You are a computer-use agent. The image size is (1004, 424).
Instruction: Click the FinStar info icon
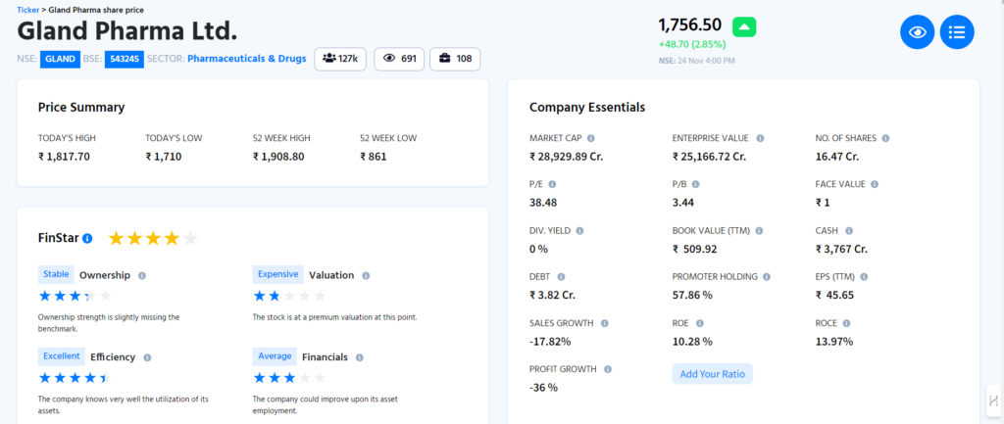coord(87,238)
